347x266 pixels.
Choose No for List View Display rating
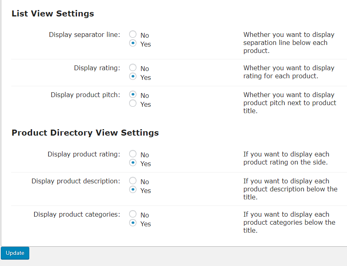pyautogui.click(x=133, y=68)
